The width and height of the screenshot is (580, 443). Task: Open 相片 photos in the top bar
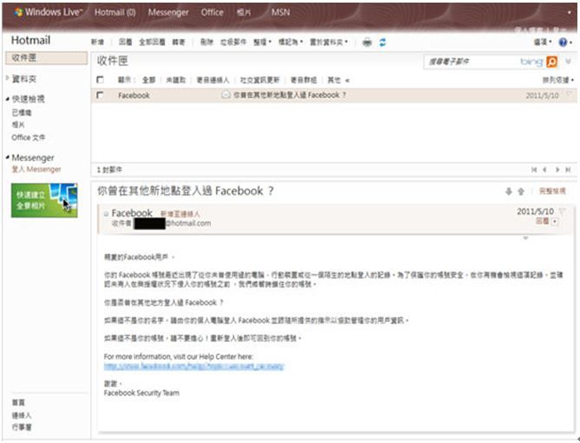pyautogui.click(x=244, y=13)
